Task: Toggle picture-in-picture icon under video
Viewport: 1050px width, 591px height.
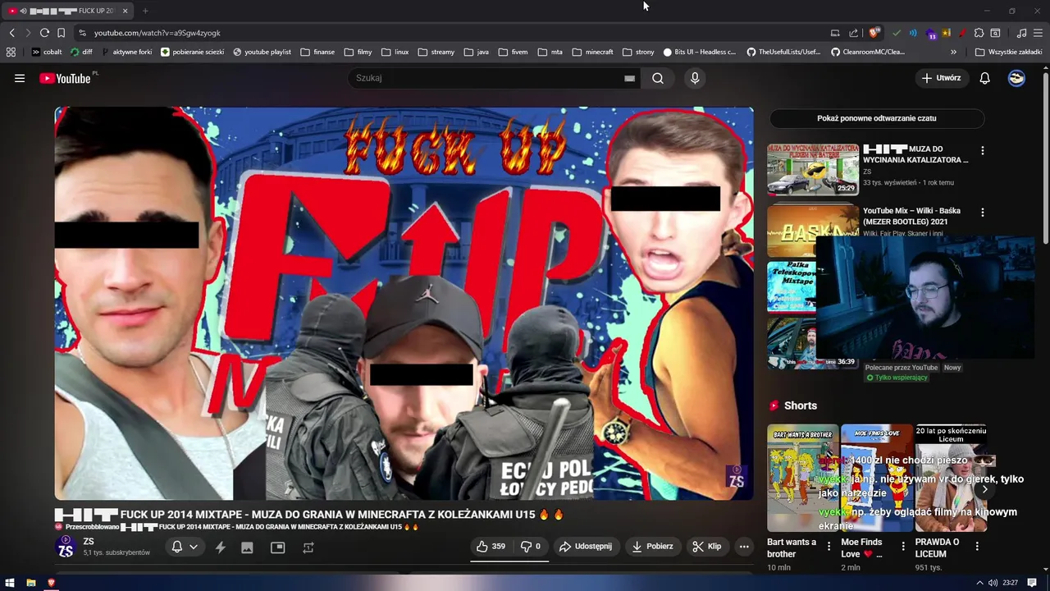Action: [278, 547]
